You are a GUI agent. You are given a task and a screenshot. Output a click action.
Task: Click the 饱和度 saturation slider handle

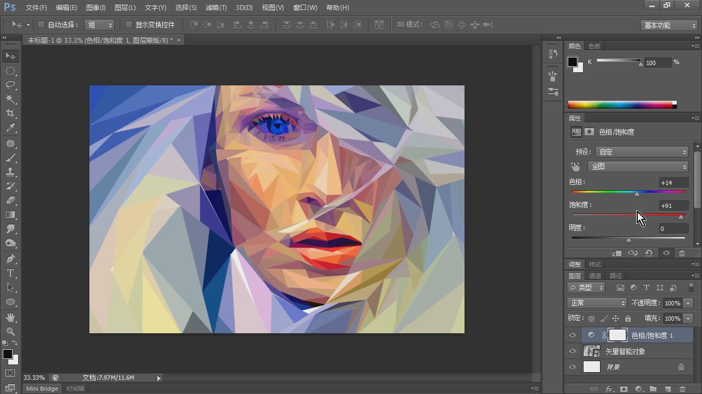tap(681, 217)
